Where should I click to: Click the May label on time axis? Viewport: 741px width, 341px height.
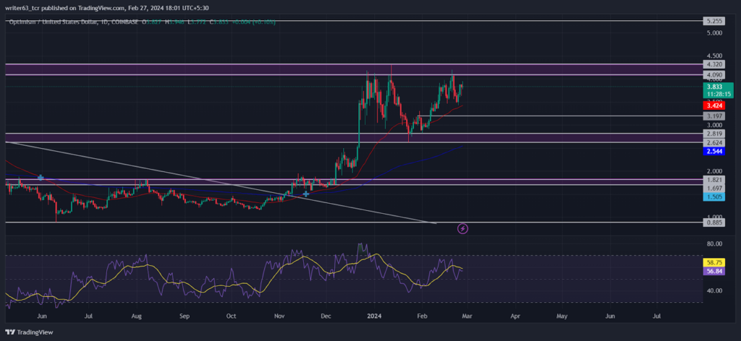click(562, 316)
